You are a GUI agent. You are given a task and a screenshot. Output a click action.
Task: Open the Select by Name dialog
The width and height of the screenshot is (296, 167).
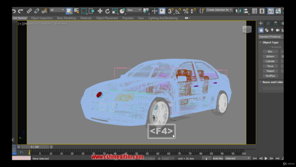click(76, 11)
